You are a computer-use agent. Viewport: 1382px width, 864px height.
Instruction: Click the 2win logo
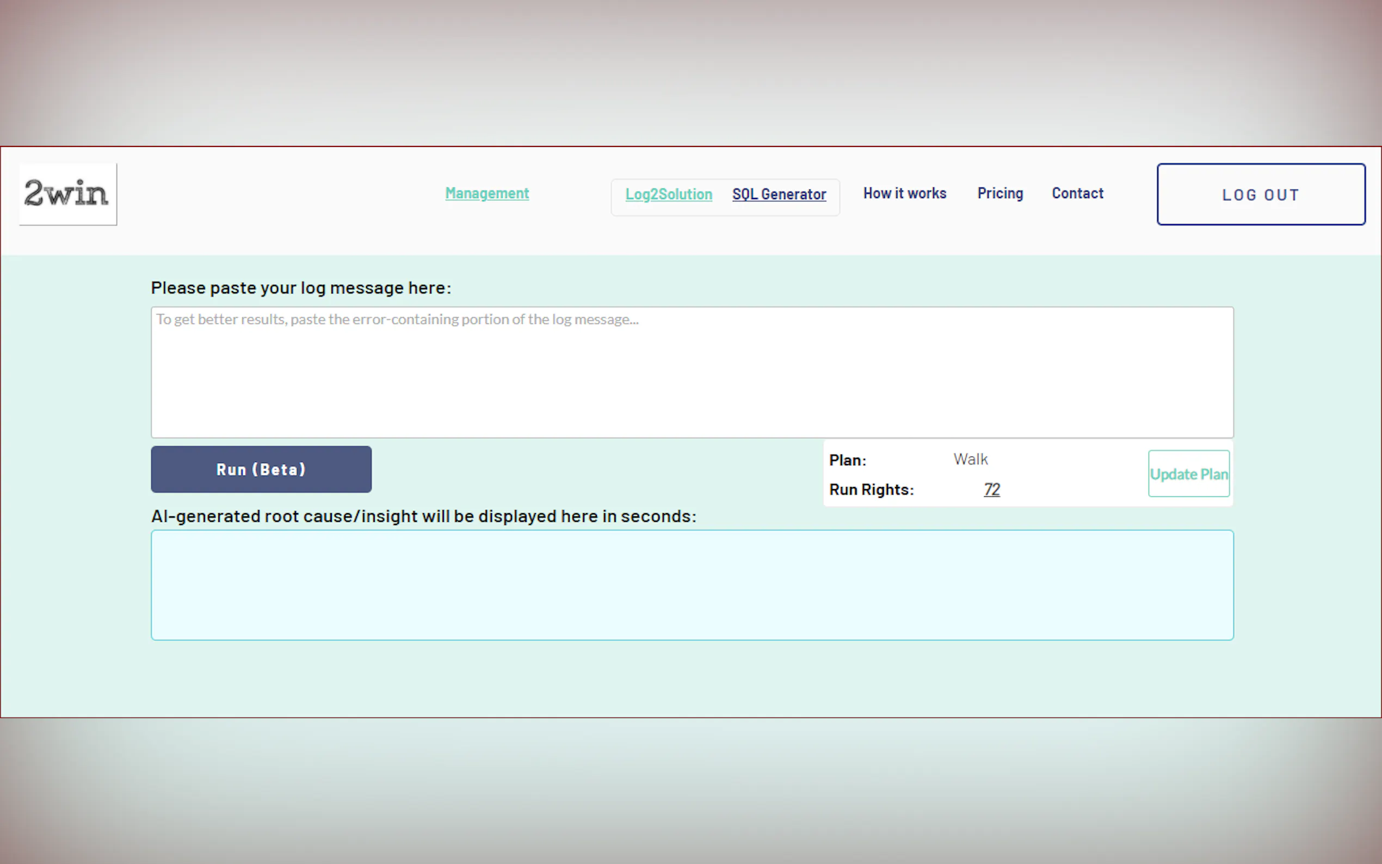click(67, 194)
